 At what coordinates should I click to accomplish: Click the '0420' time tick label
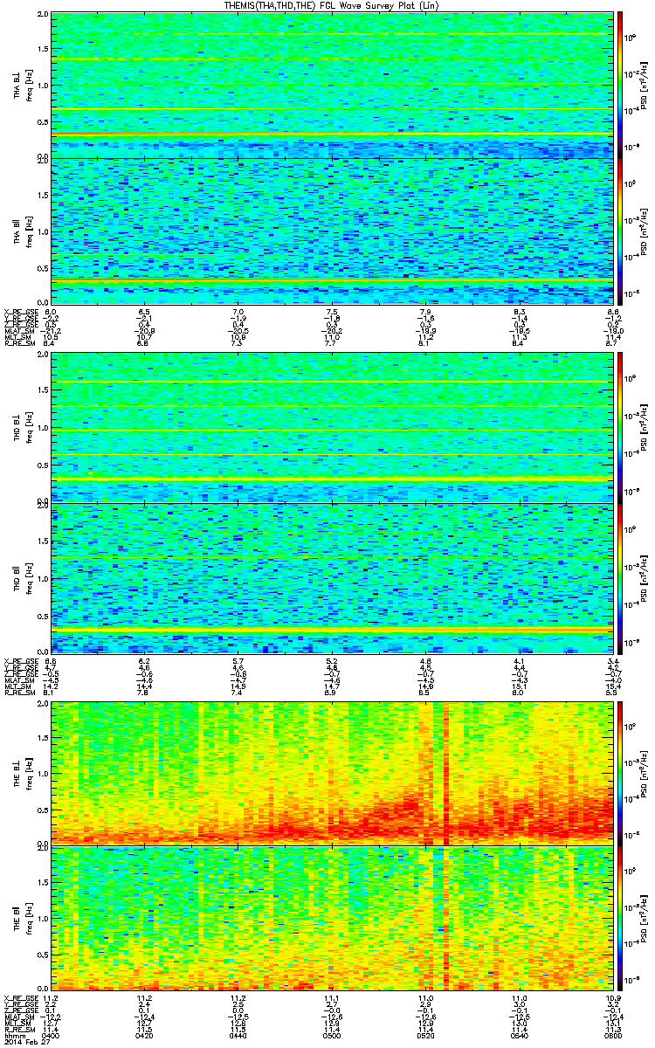[144, 1035]
